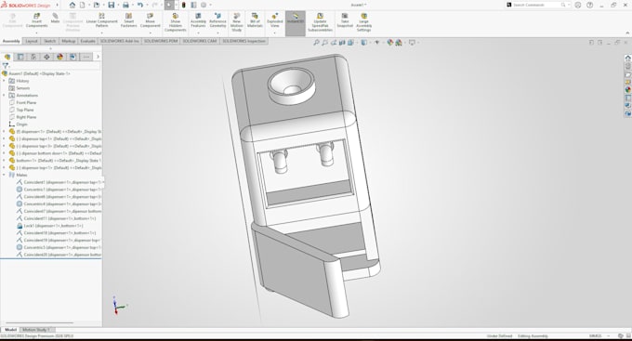Select Front Plane in the tree
632x341 pixels.
26,103
